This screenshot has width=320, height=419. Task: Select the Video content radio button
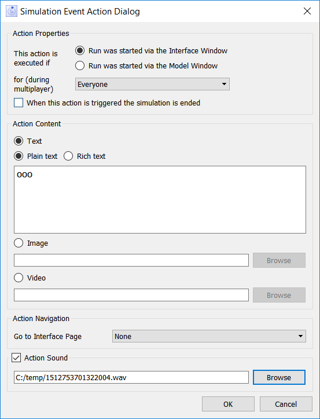pyautogui.click(x=19, y=278)
